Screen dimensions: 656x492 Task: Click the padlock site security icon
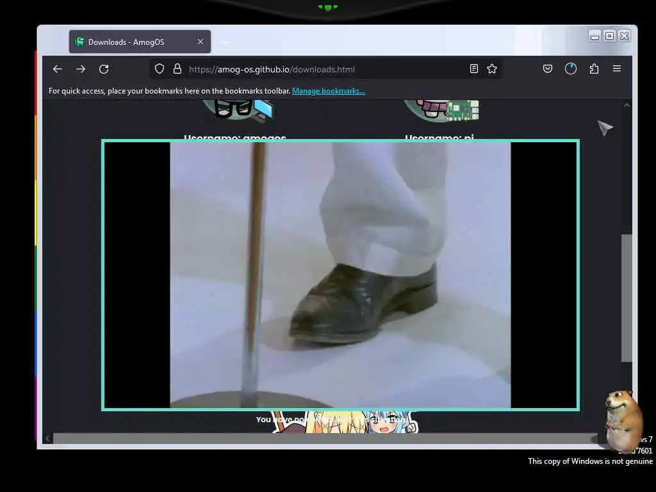click(x=177, y=69)
